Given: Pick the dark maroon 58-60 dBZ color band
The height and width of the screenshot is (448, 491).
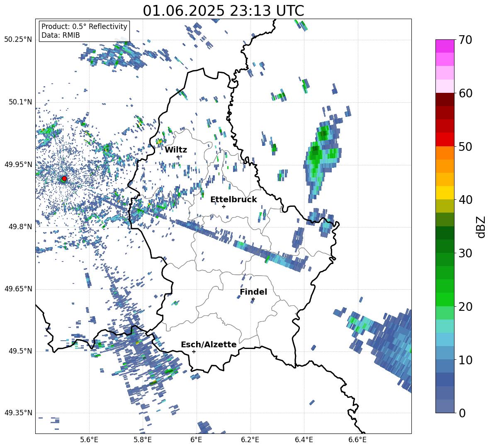Looking at the screenshot, I should [445, 99].
